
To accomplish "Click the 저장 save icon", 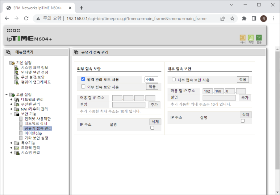I will [x=251, y=38].
